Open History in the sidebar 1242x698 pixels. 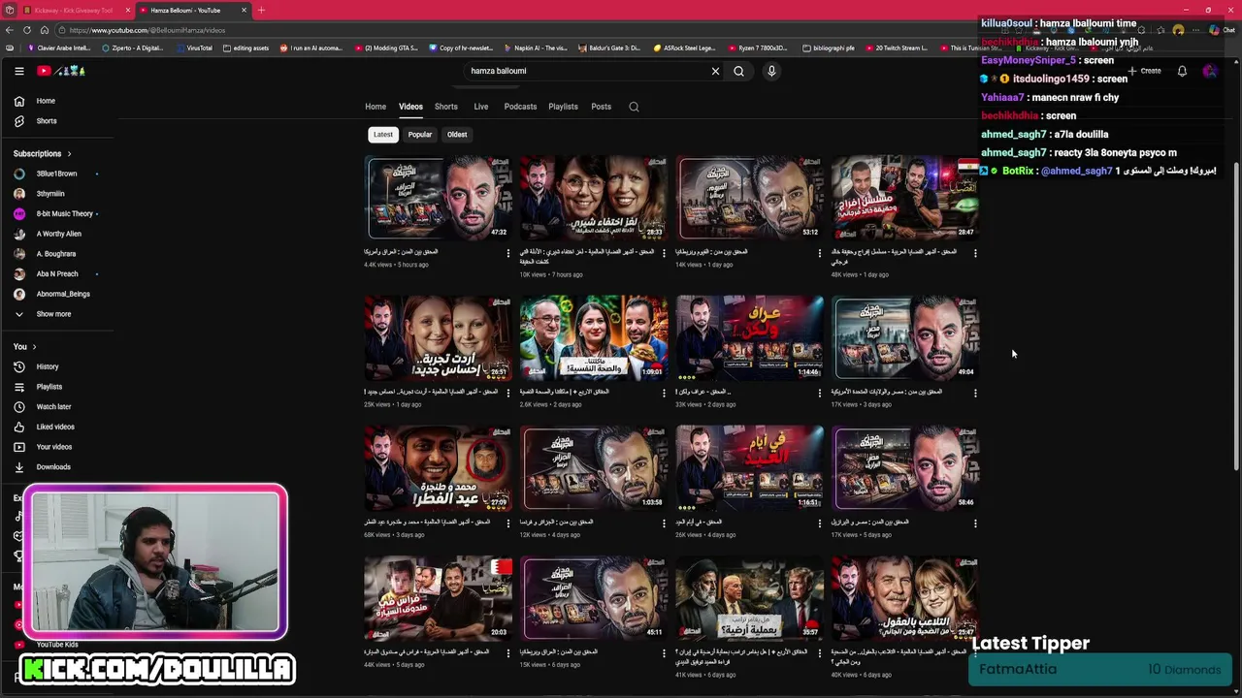tap(48, 366)
